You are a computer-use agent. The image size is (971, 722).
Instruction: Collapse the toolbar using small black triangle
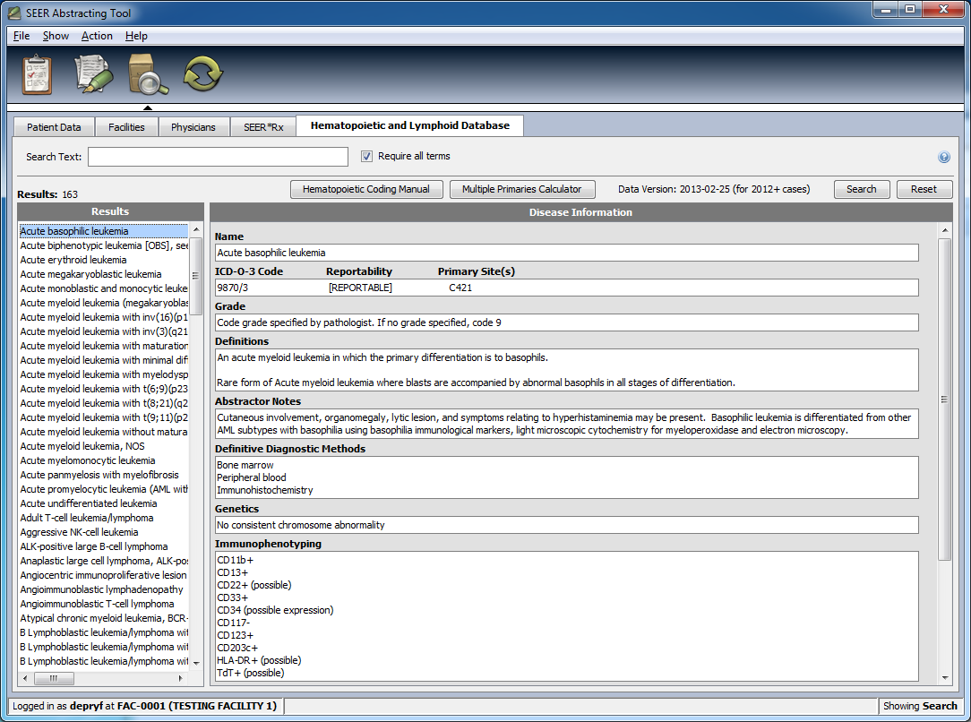[148, 107]
